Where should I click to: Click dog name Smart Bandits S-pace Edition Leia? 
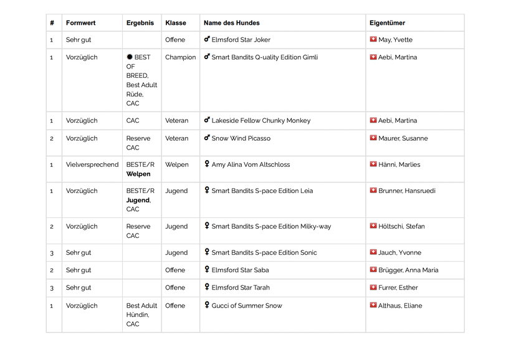tap(262, 191)
